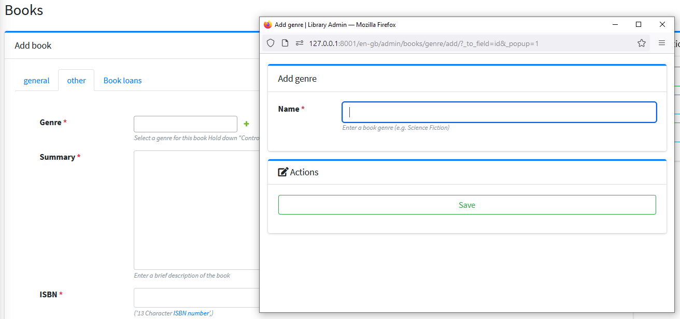Click the Add book panel heading
Image resolution: width=680 pixels, height=319 pixels.
tap(33, 45)
